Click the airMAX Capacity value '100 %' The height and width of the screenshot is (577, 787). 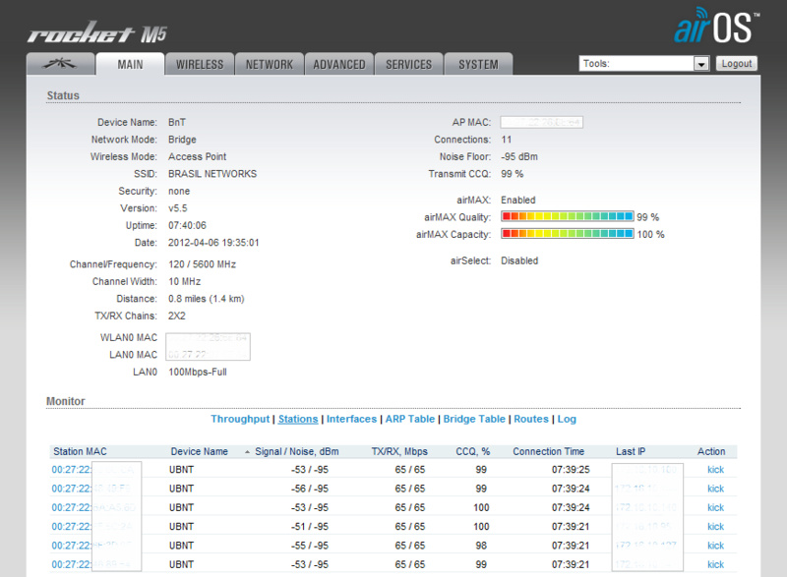tap(650, 234)
